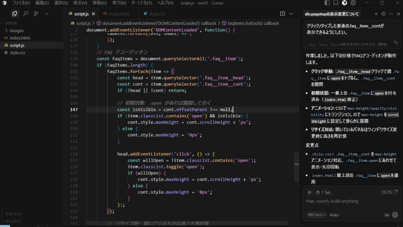This screenshot has width=403, height=227.
Task: Open chat panel more options ellipsis
Action: pyautogui.click(x=391, y=14)
